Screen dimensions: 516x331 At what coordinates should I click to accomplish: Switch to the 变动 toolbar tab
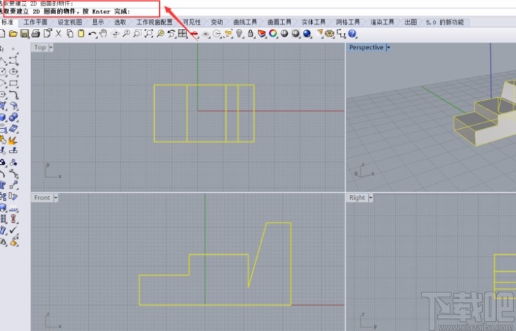coord(217,22)
